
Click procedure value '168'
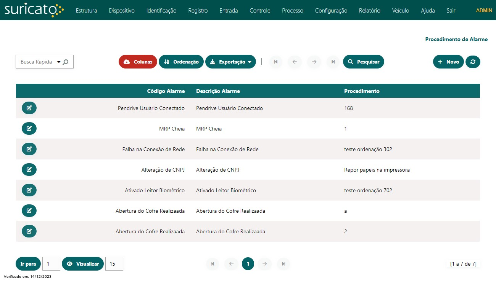pyautogui.click(x=348, y=108)
